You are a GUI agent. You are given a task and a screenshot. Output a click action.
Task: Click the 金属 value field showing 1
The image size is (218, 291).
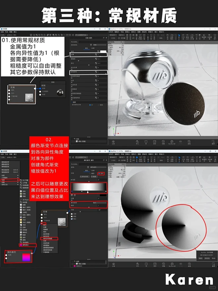tap(102, 54)
